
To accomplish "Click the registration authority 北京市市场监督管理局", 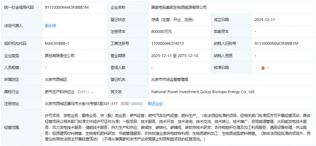I will coord(175,80).
